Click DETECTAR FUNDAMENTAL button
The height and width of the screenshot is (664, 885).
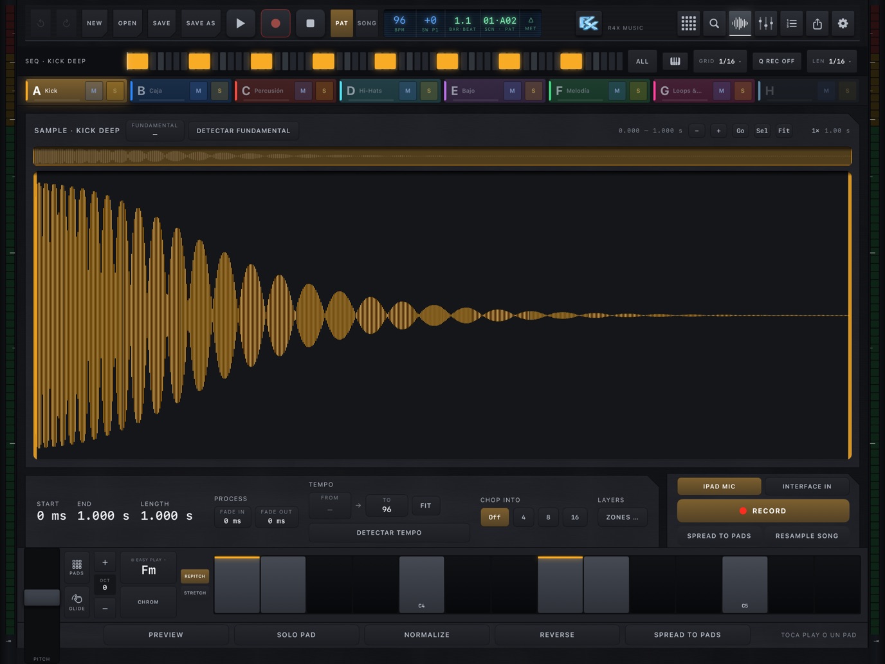click(243, 131)
